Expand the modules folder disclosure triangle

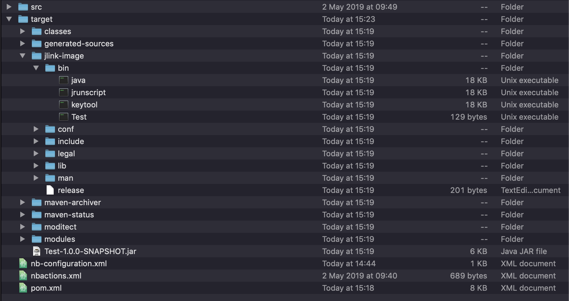[23, 239]
